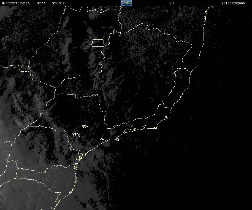Click the GOES12 satellite label
This screenshot has height=210, width=252.
coord(58,3)
